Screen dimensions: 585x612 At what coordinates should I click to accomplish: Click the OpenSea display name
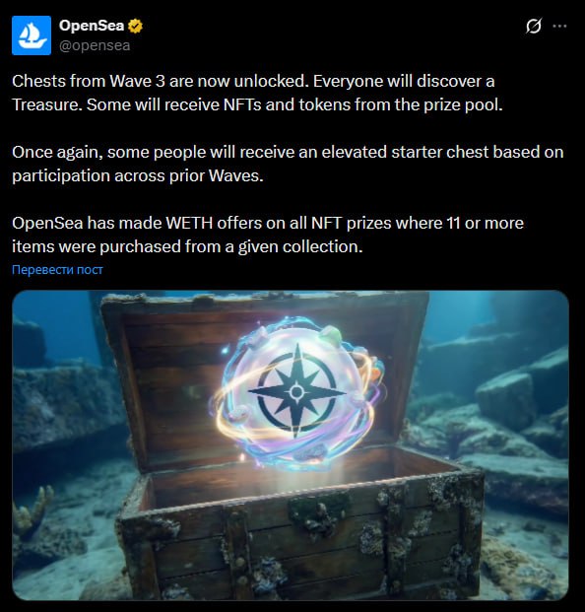[x=92, y=26]
